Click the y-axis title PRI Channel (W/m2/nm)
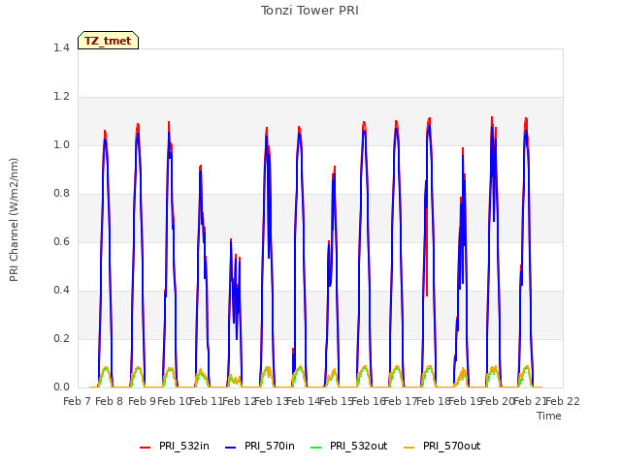Viewport: 621px width, 465px height. (x=14, y=220)
